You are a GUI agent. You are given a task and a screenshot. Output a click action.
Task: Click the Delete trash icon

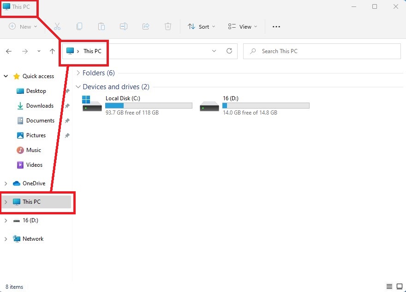tap(168, 26)
